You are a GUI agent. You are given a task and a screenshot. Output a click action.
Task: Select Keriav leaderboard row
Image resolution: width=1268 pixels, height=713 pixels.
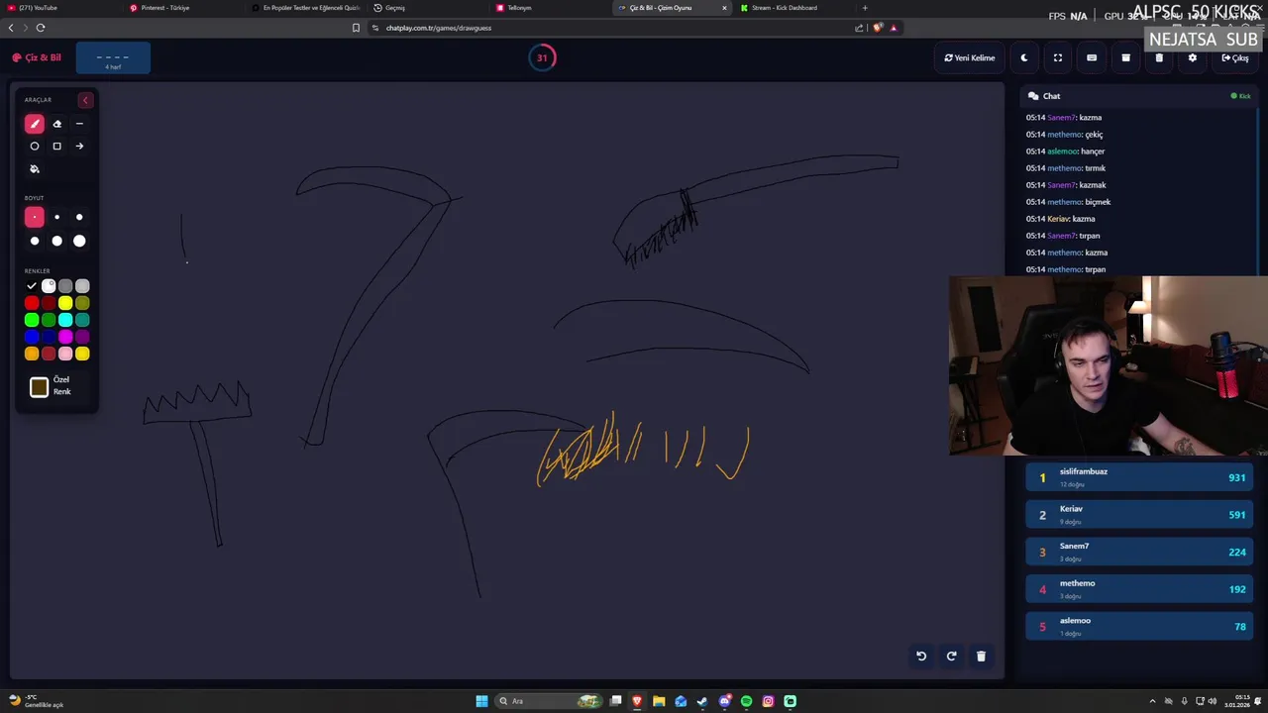(x=1139, y=515)
